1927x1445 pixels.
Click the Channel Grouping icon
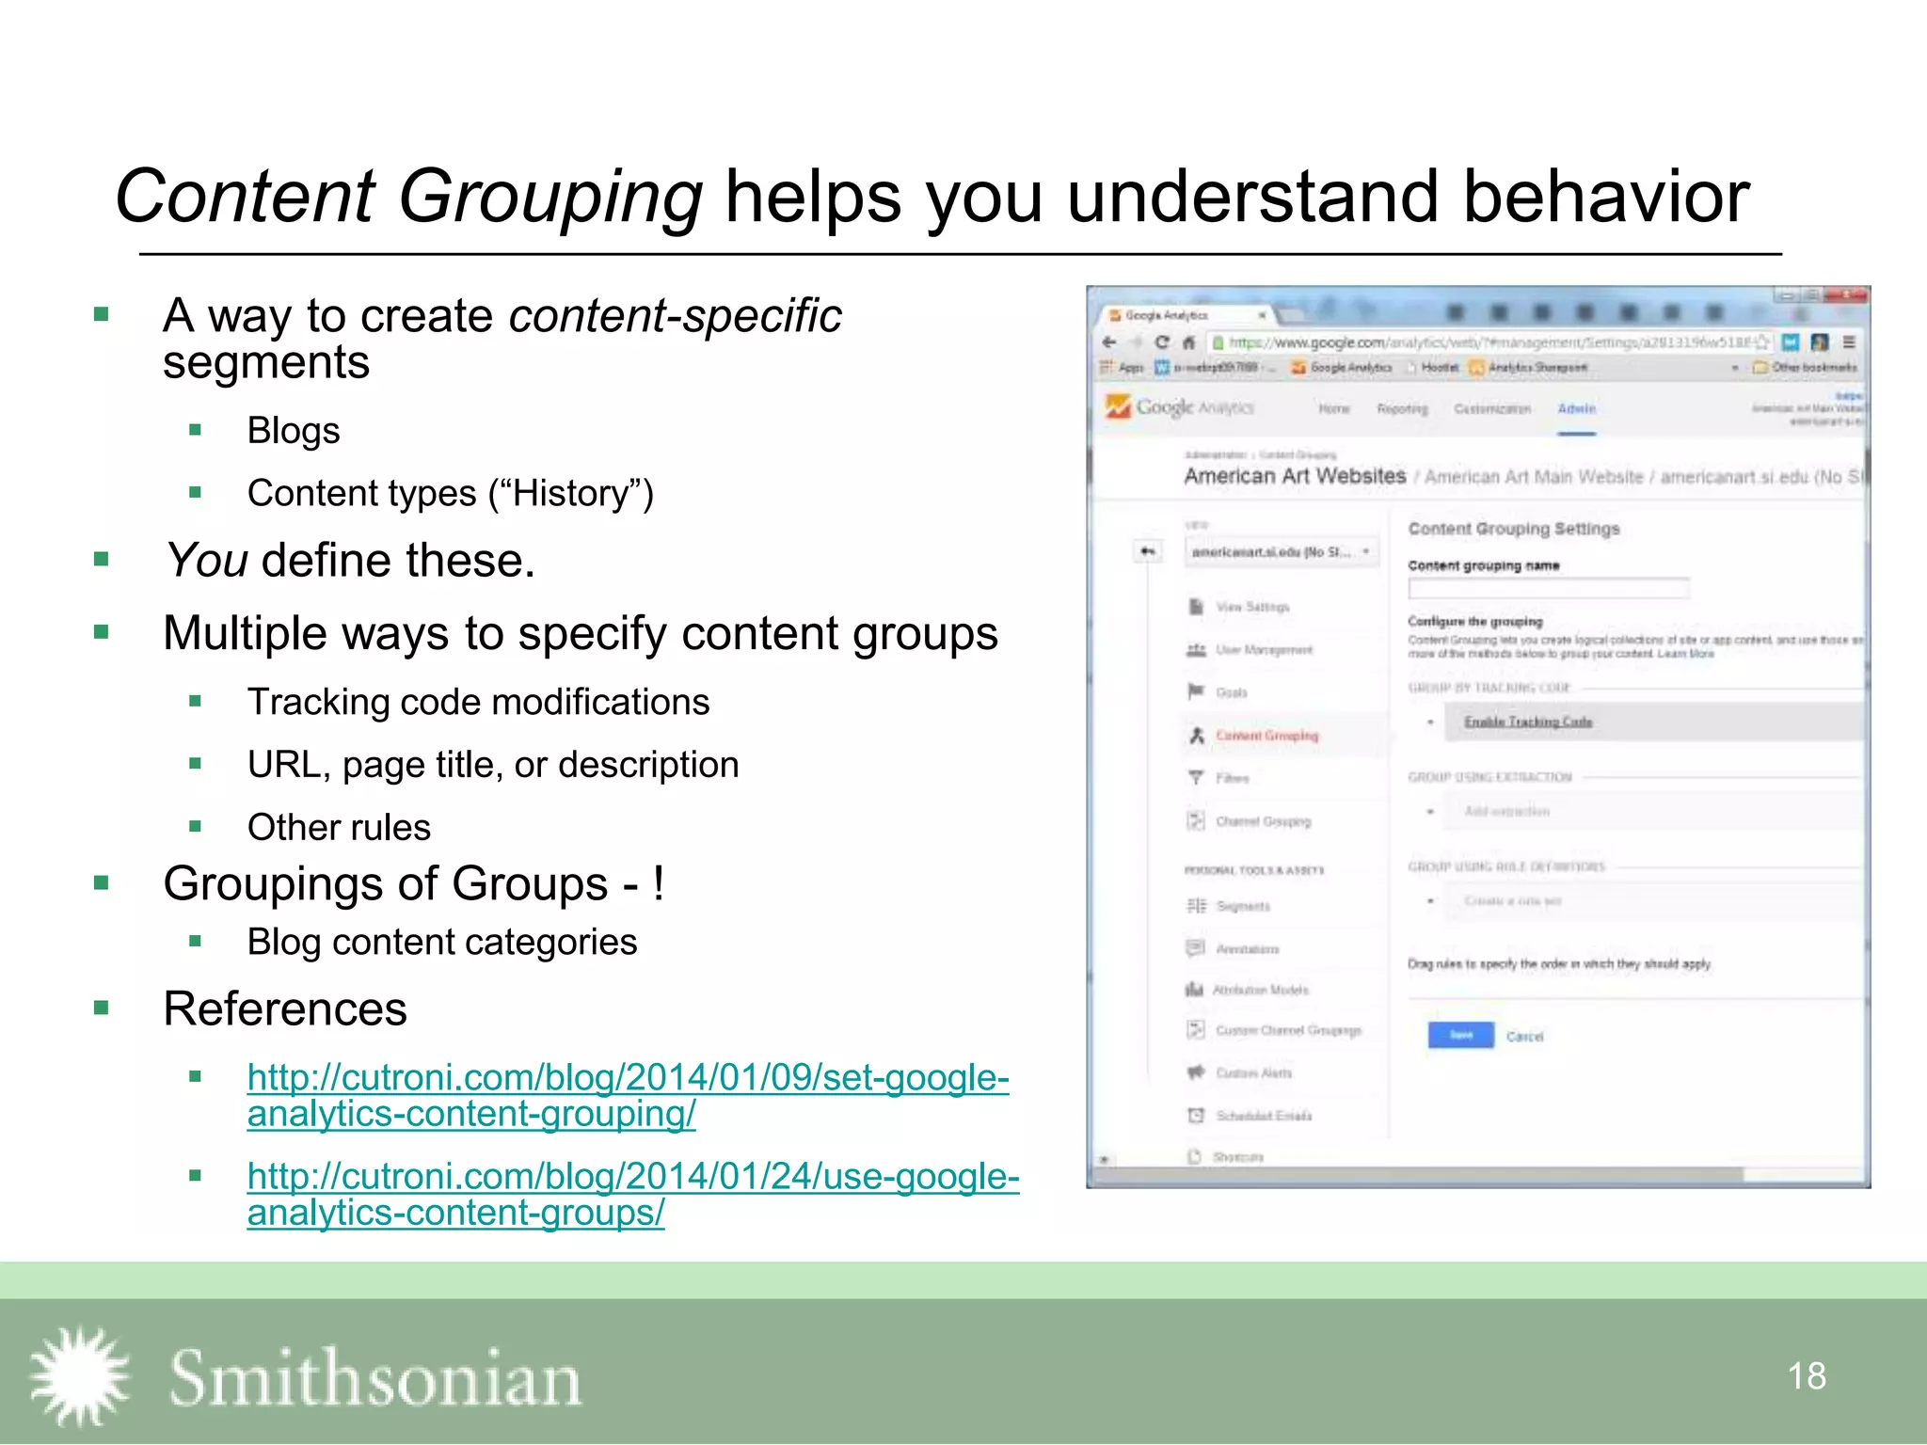click(x=1196, y=820)
